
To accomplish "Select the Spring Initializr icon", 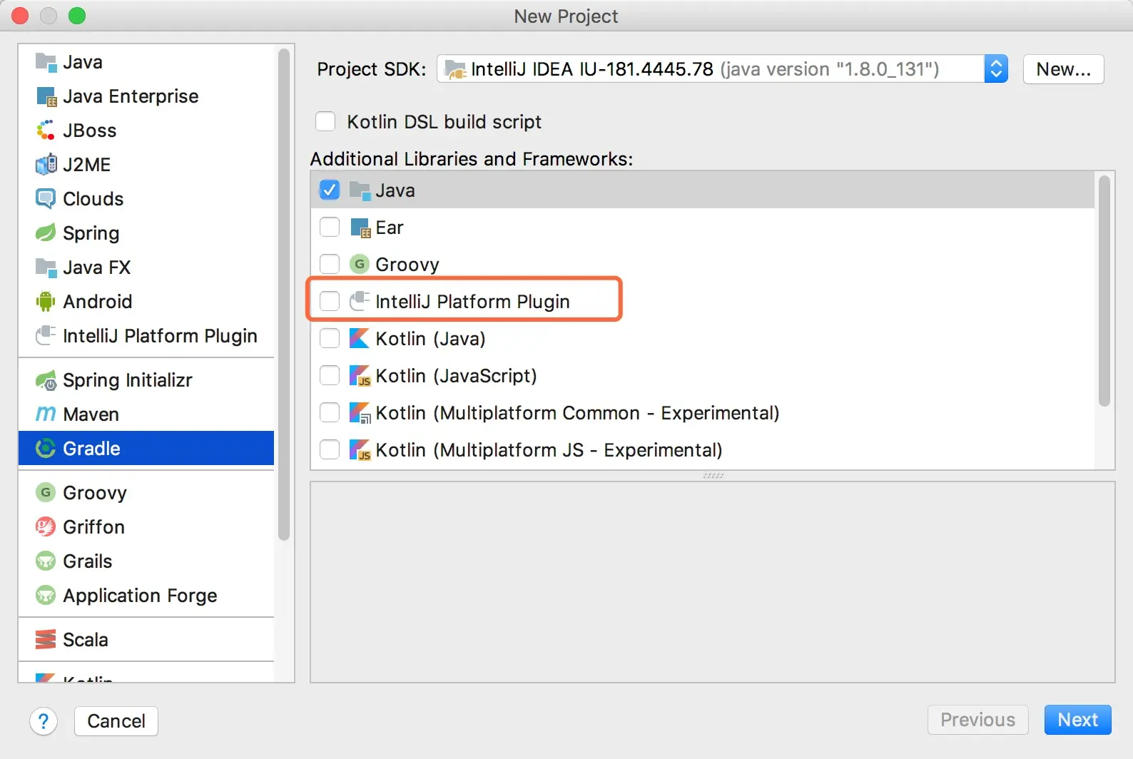I will pyautogui.click(x=46, y=380).
